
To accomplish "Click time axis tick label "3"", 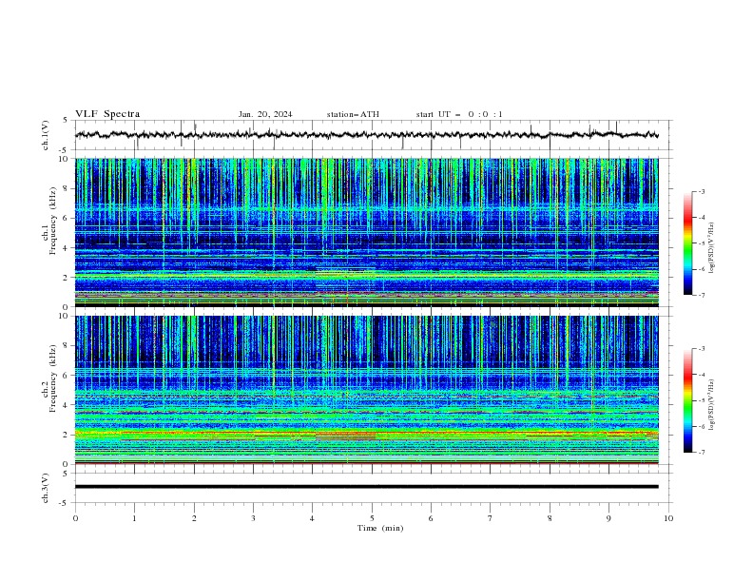I will pos(253,518).
